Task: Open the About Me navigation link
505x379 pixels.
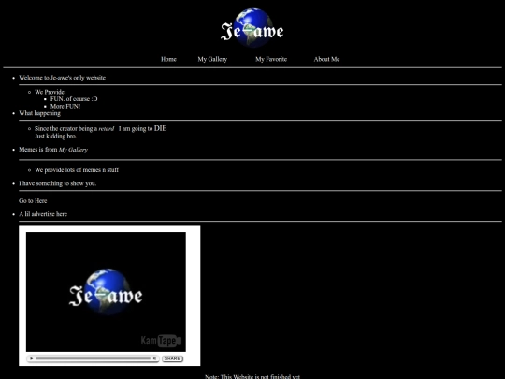Action: [x=326, y=59]
